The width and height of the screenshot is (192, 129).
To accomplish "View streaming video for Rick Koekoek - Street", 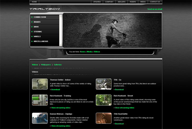I will pos(125,108).
